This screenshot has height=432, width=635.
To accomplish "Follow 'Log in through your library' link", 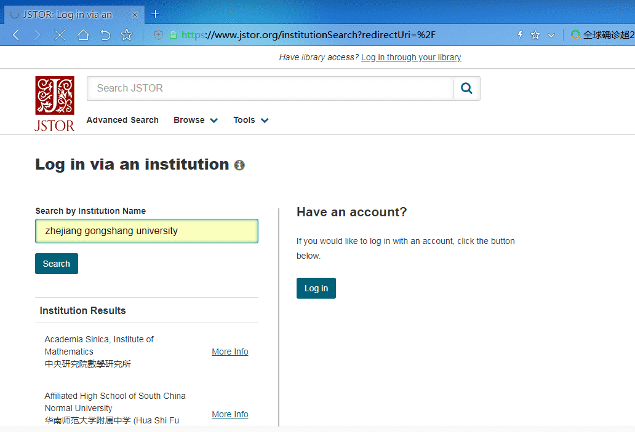I will [411, 57].
